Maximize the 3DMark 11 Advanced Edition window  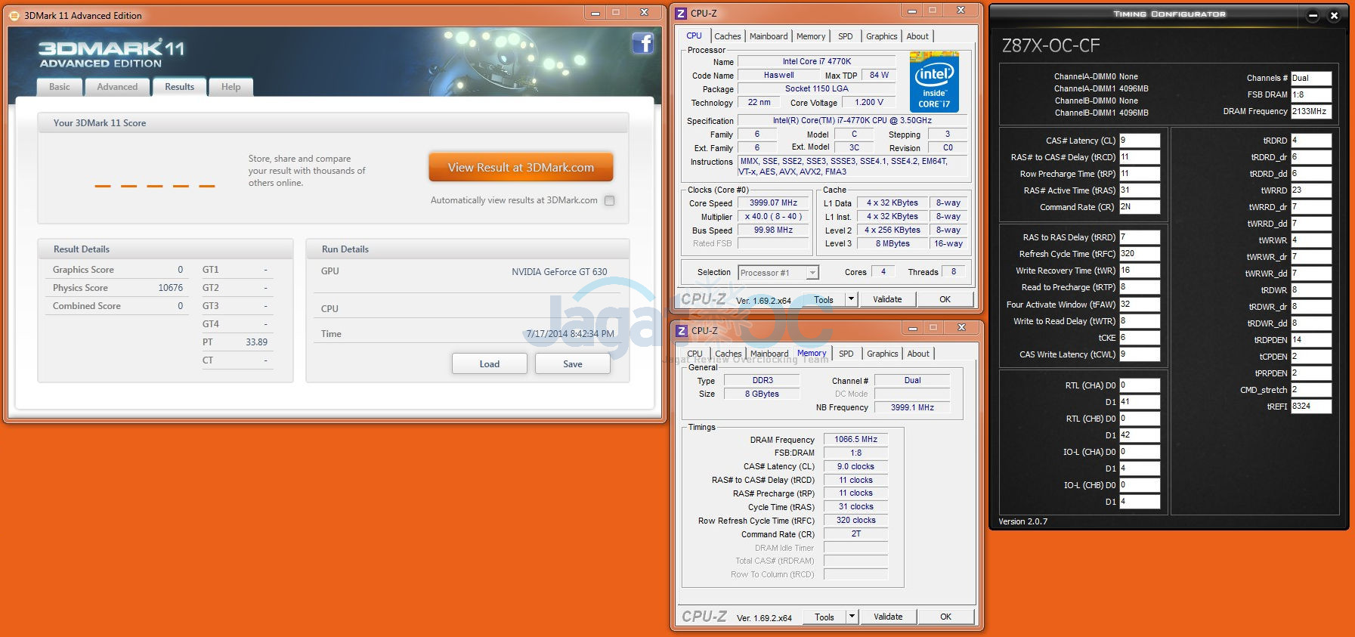tap(616, 13)
